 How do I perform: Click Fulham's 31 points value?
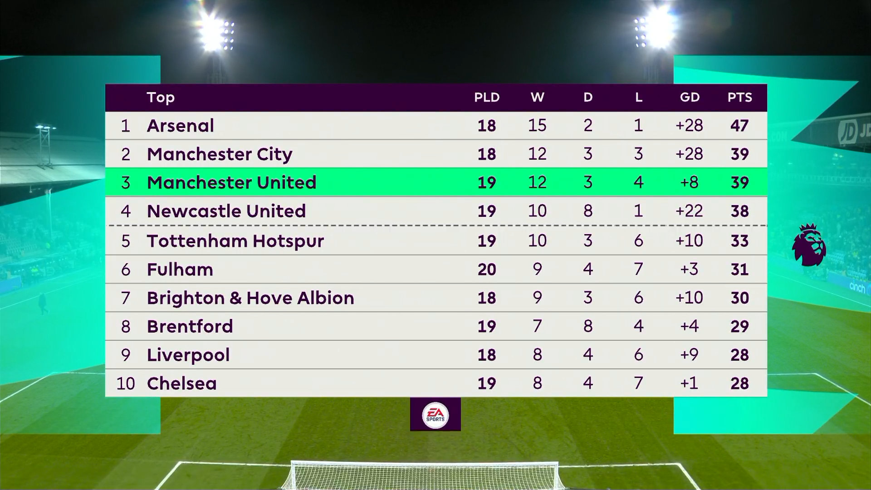(739, 269)
